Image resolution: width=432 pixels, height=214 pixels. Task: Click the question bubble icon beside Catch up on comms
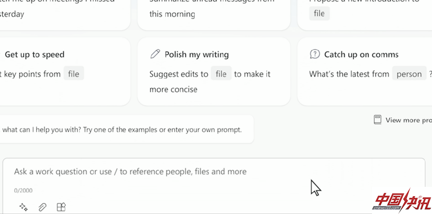pyautogui.click(x=315, y=54)
